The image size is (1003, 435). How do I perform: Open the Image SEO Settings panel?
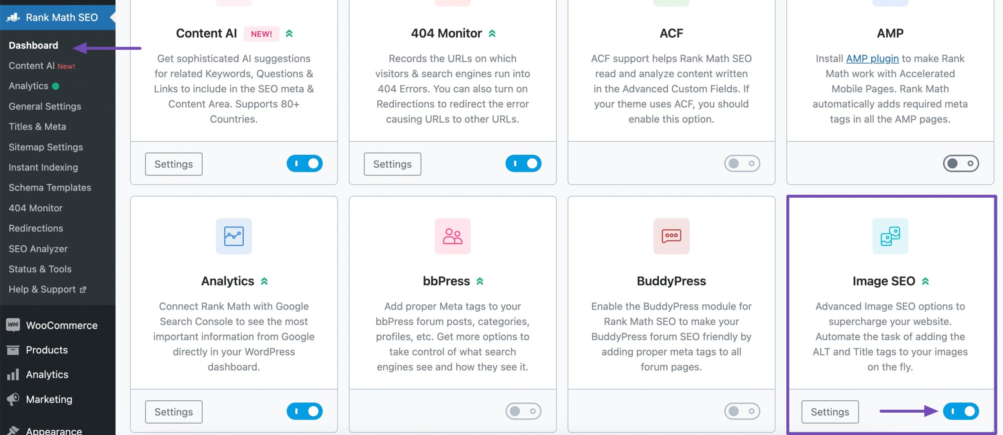[x=829, y=412]
